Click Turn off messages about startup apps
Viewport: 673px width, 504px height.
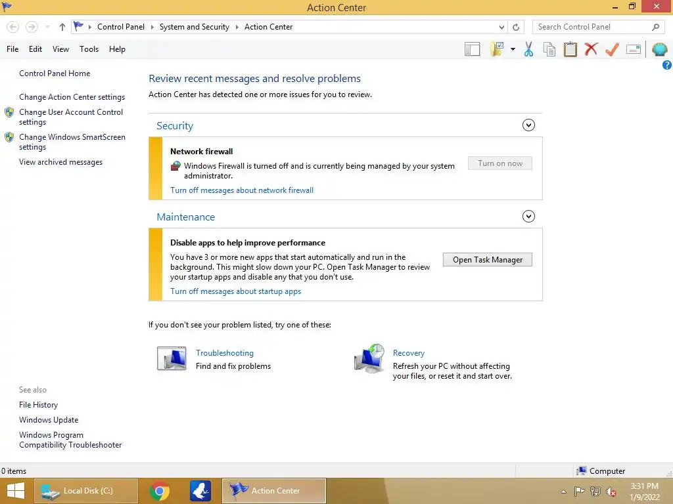(x=236, y=291)
